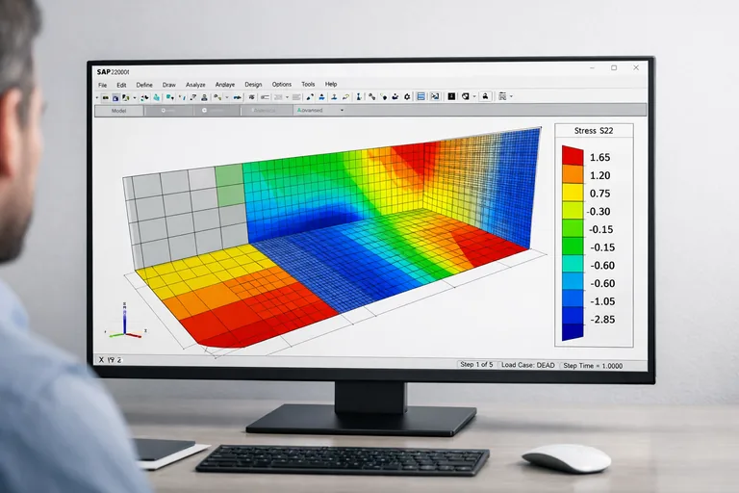Open the Analyze menu
The image size is (739, 493).
click(195, 85)
